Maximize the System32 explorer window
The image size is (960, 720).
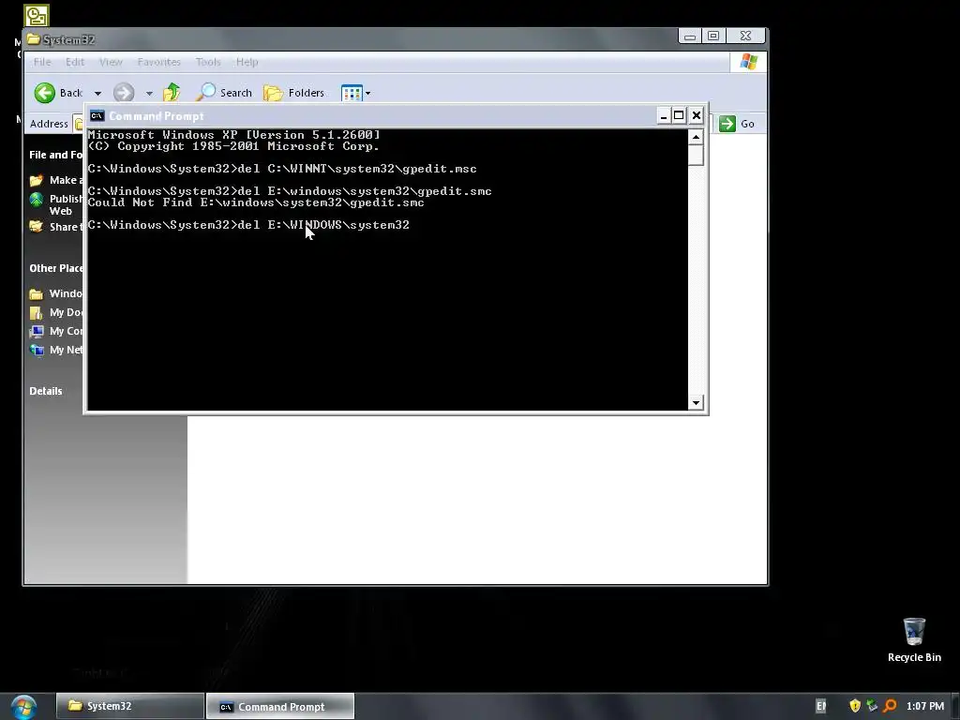[713, 37]
